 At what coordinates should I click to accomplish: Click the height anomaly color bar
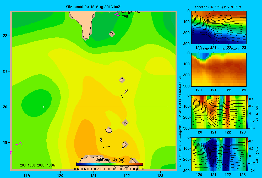point(110,164)
